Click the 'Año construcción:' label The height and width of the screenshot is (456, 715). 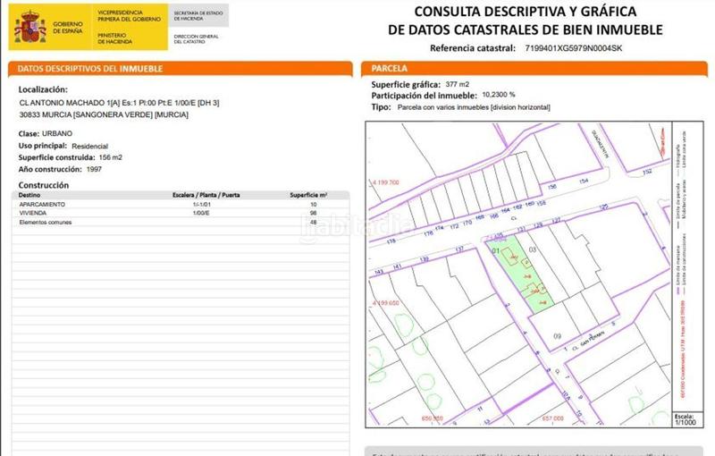(50, 169)
